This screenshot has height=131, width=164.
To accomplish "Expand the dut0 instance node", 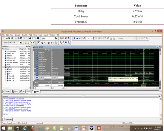I will coord(5,69).
